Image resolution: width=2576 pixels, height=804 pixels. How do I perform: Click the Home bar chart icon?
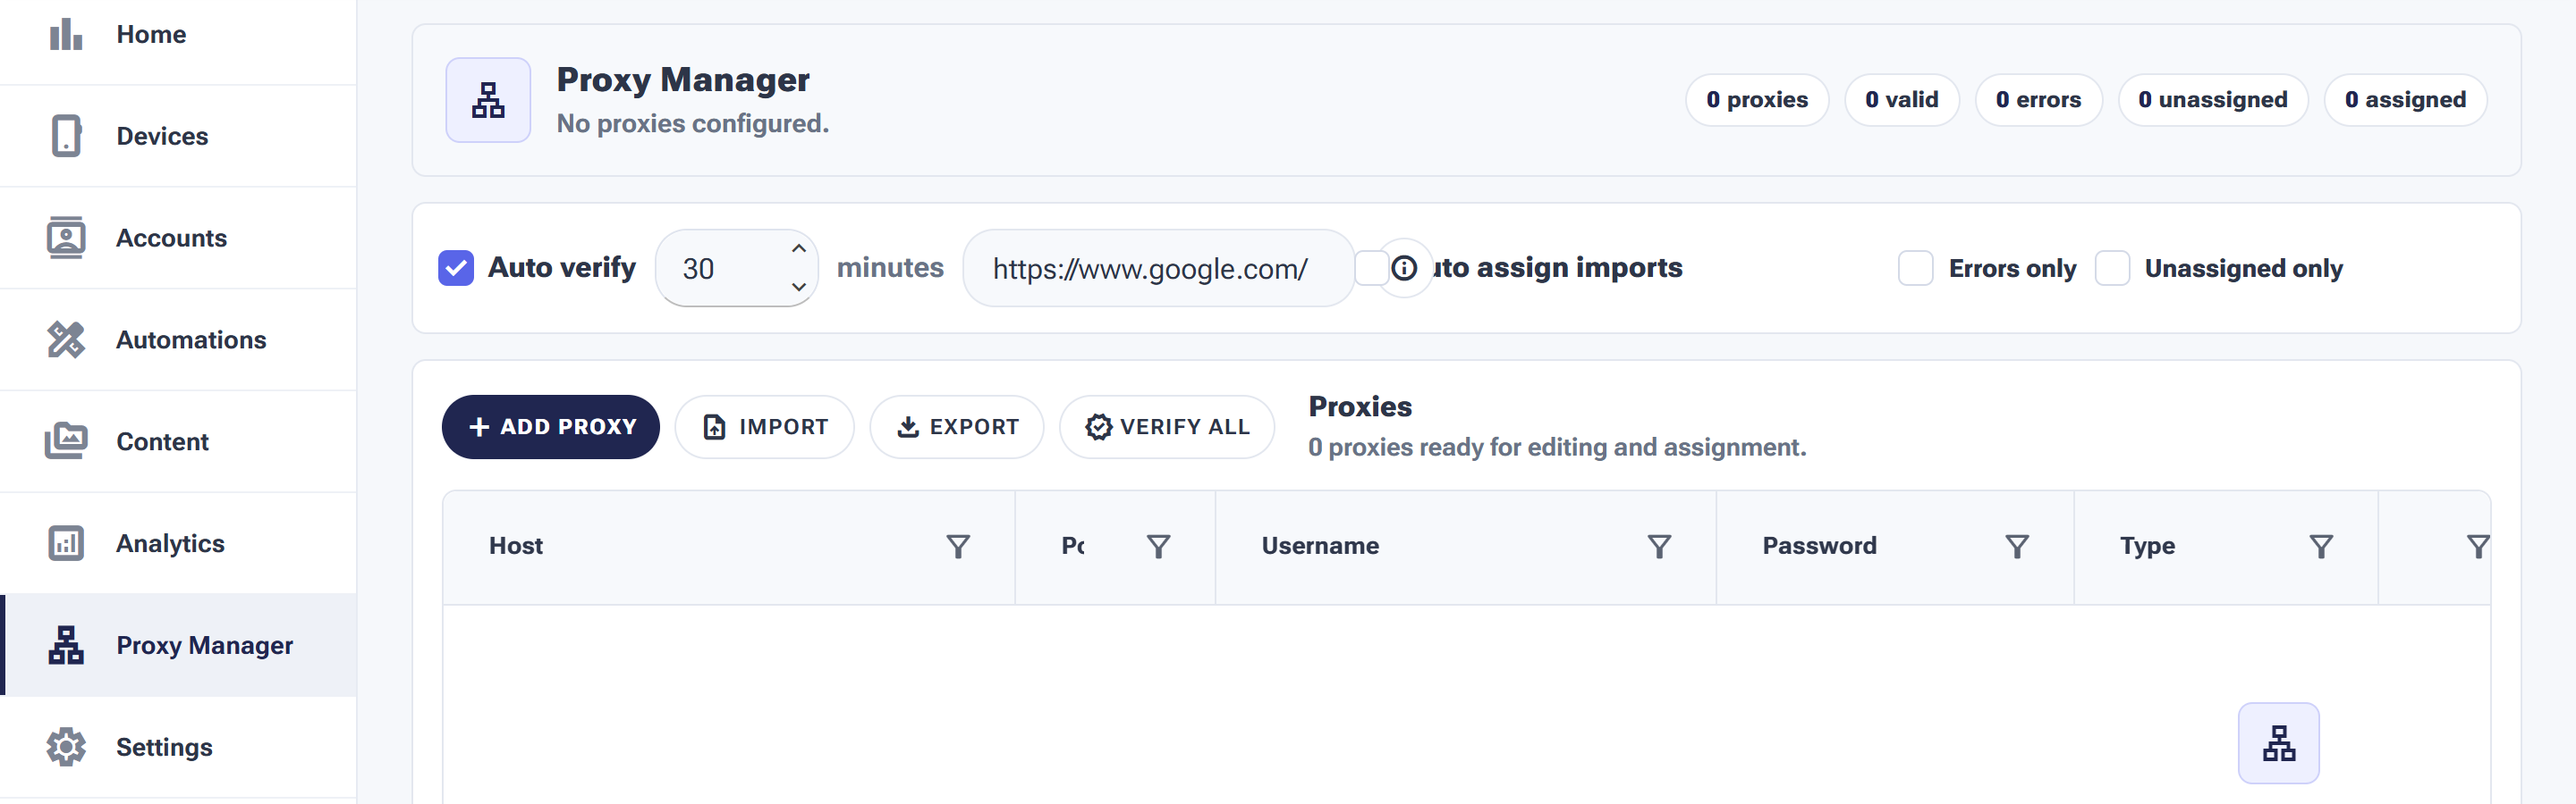(66, 34)
